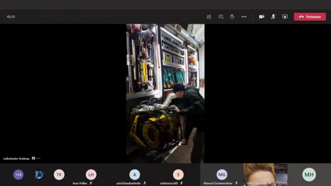Viewport: 331px width, 186px height.
Task: Show the +13 additional participants
Action: (19, 175)
